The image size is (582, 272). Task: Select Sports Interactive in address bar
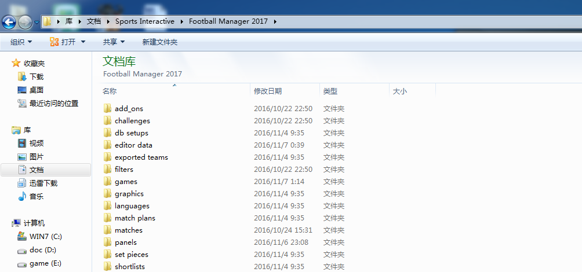[x=145, y=21]
